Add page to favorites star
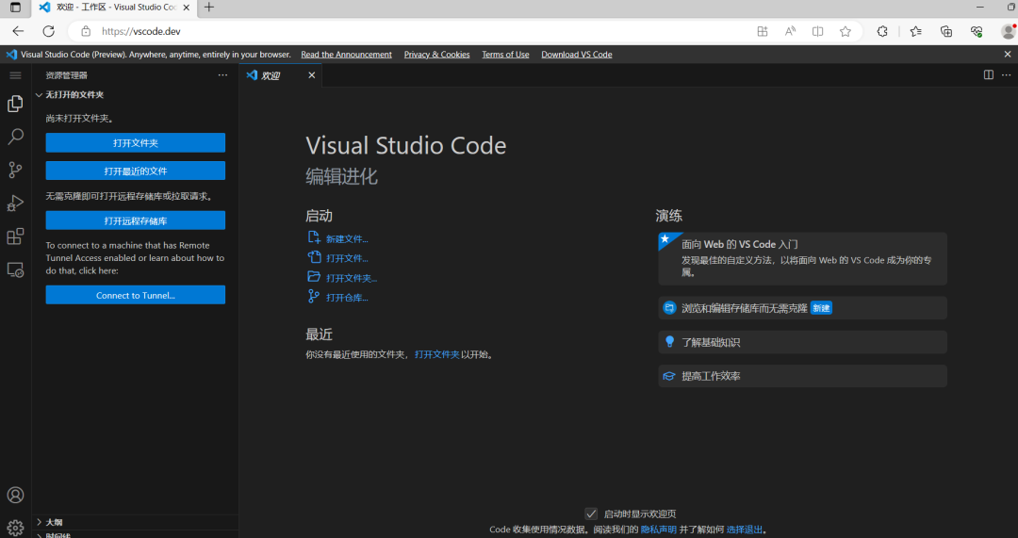The width and height of the screenshot is (1018, 538). pyautogui.click(x=845, y=31)
